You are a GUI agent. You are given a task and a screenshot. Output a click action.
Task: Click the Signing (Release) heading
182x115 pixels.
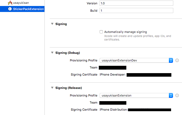pos(68,88)
